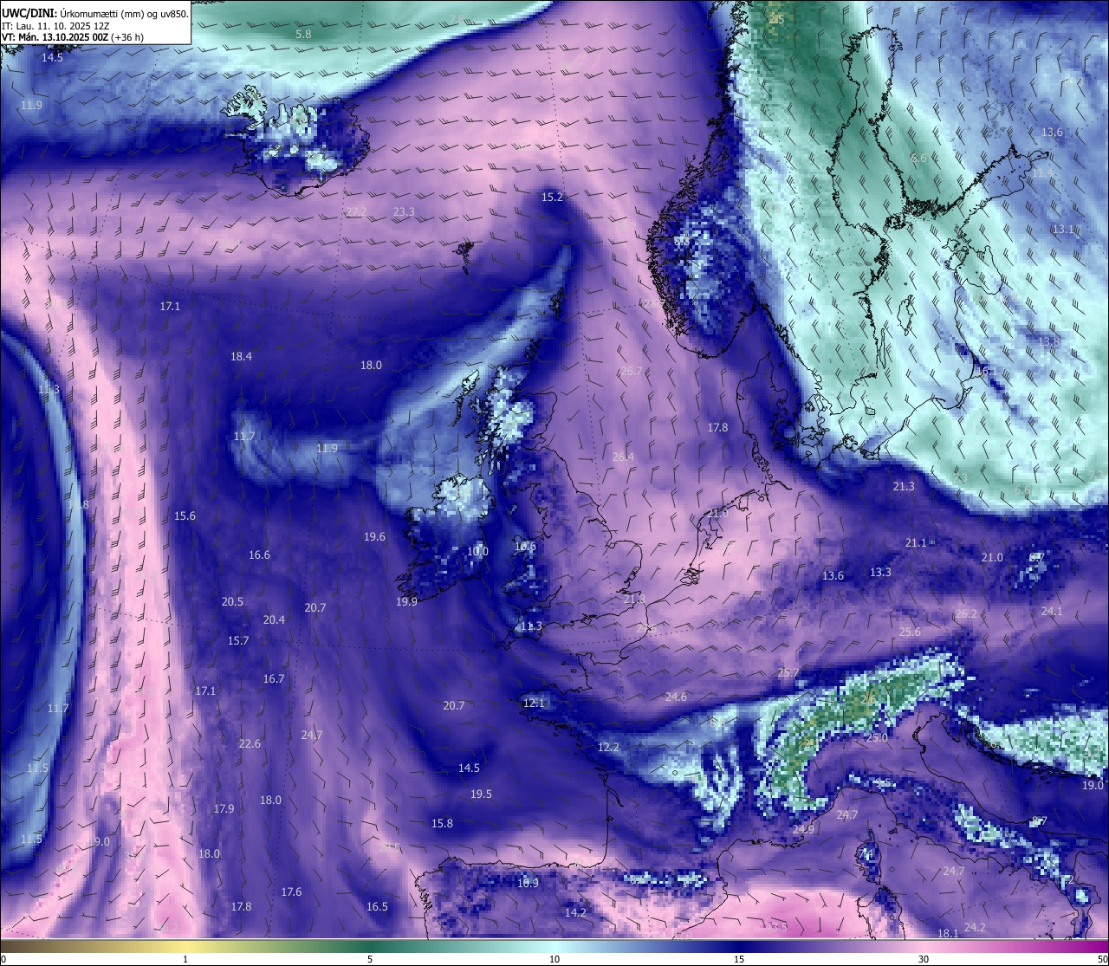Click the 30 label on the color scale
The image size is (1109, 966).
click(924, 959)
